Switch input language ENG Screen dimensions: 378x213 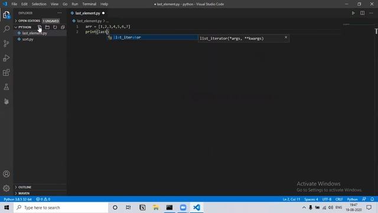(338, 208)
